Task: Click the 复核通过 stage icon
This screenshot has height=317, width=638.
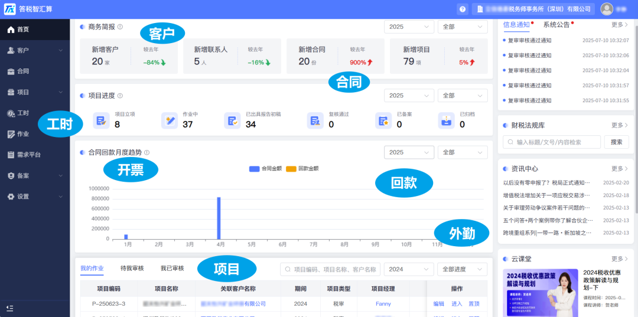Action: click(x=315, y=120)
